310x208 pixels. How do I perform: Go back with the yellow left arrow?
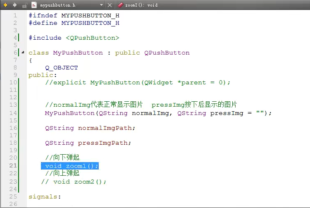point(5,5)
